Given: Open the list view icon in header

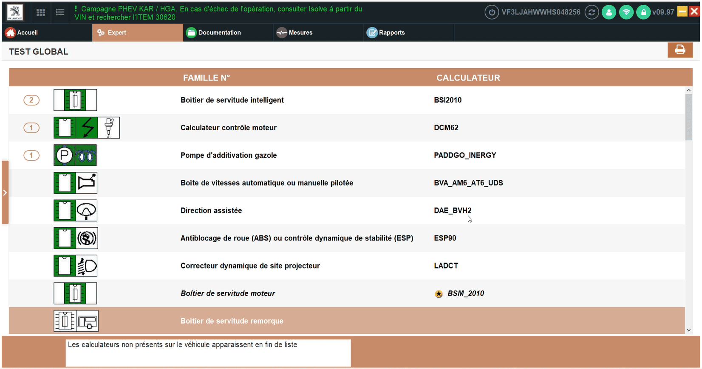Looking at the screenshot, I should point(60,12).
